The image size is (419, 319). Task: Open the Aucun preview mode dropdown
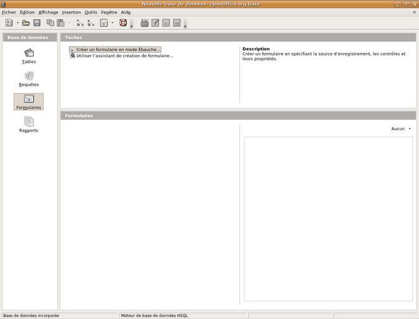coord(400,129)
